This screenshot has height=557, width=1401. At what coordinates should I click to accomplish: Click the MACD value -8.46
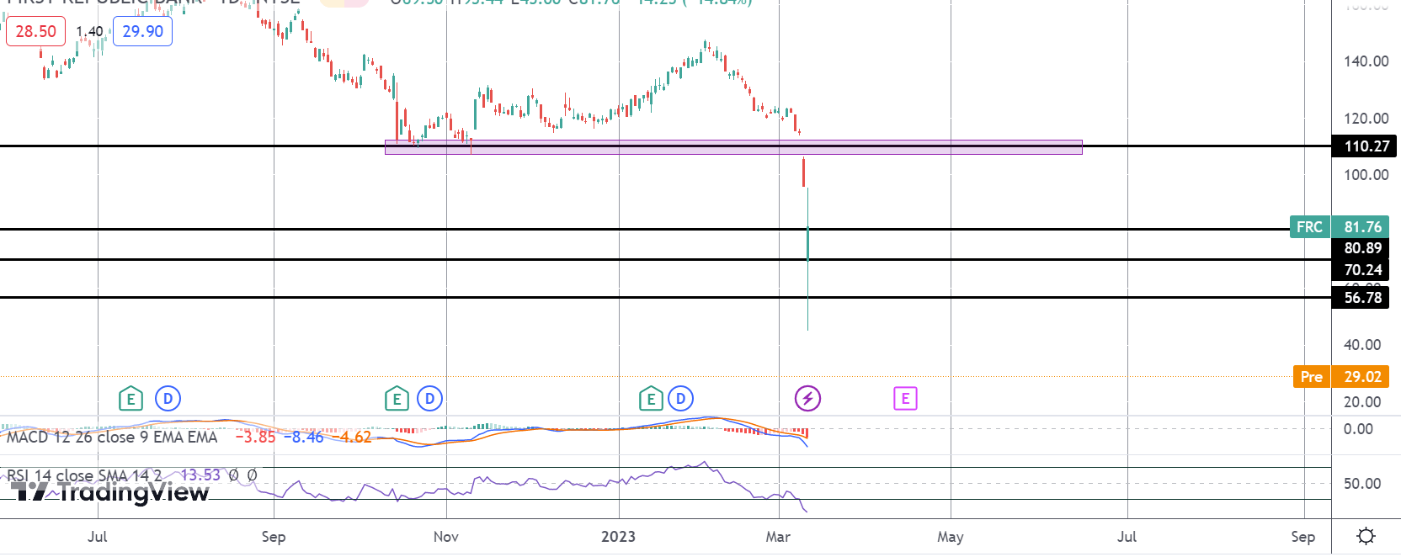303,437
